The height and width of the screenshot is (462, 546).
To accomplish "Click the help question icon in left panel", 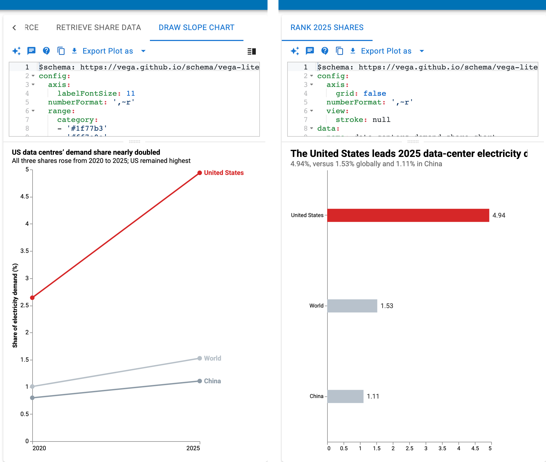I will (46, 51).
